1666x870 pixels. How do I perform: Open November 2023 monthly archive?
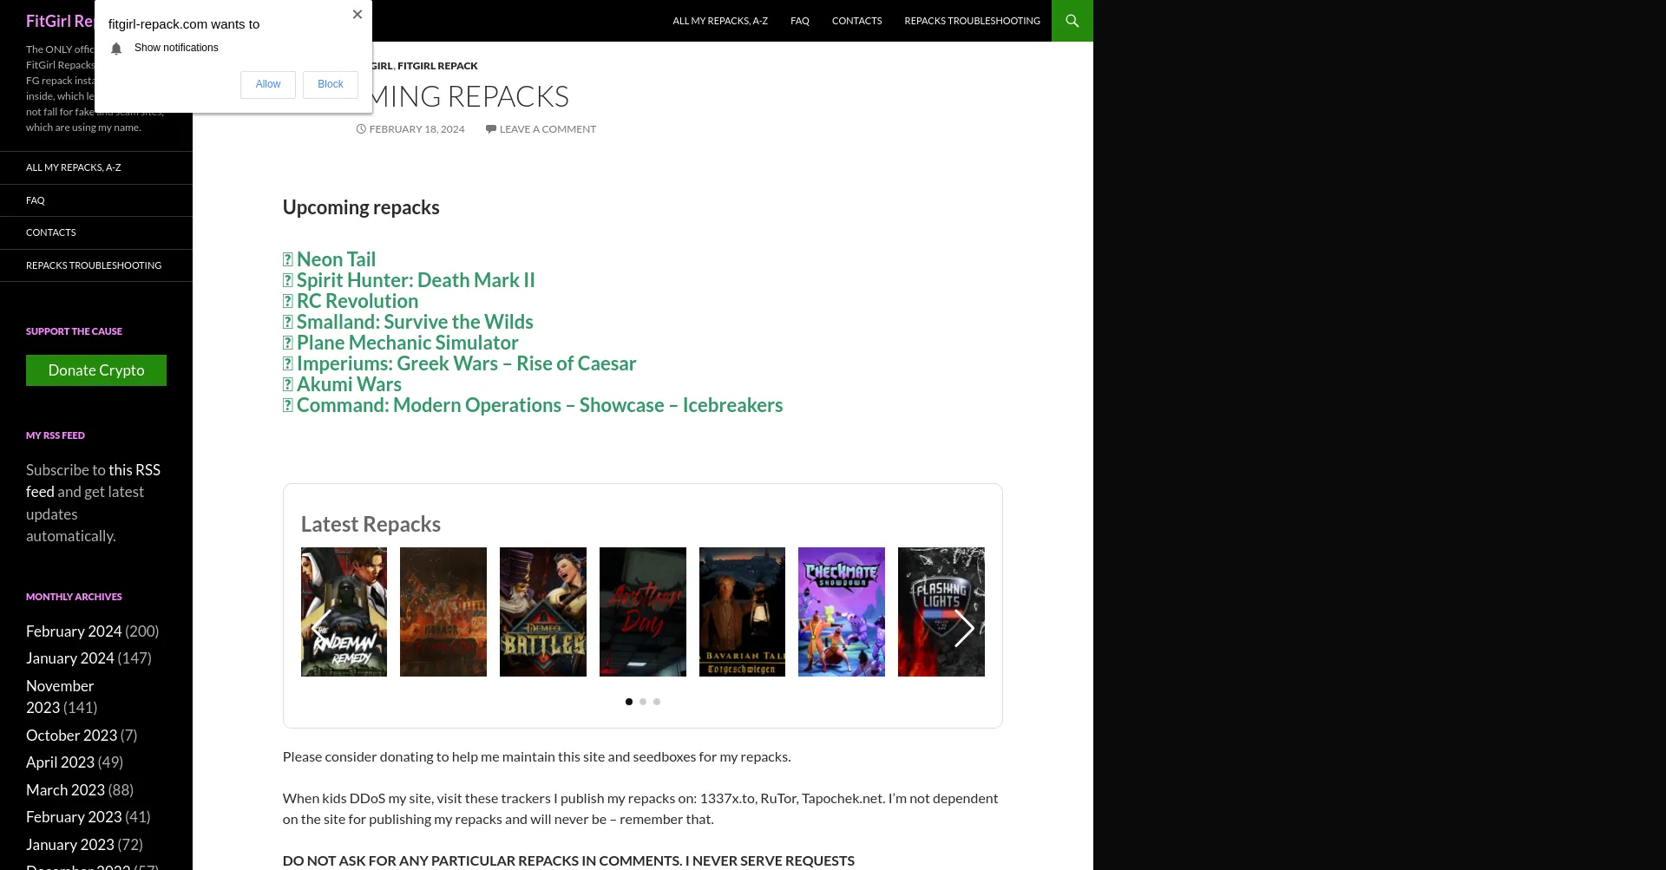click(60, 697)
